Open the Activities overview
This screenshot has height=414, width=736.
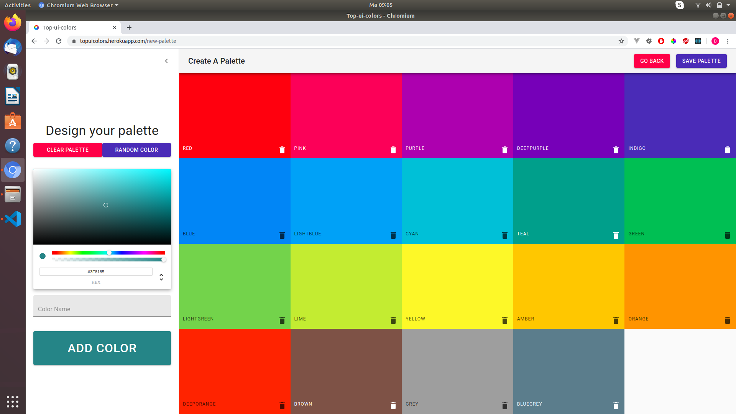(18, 5)
